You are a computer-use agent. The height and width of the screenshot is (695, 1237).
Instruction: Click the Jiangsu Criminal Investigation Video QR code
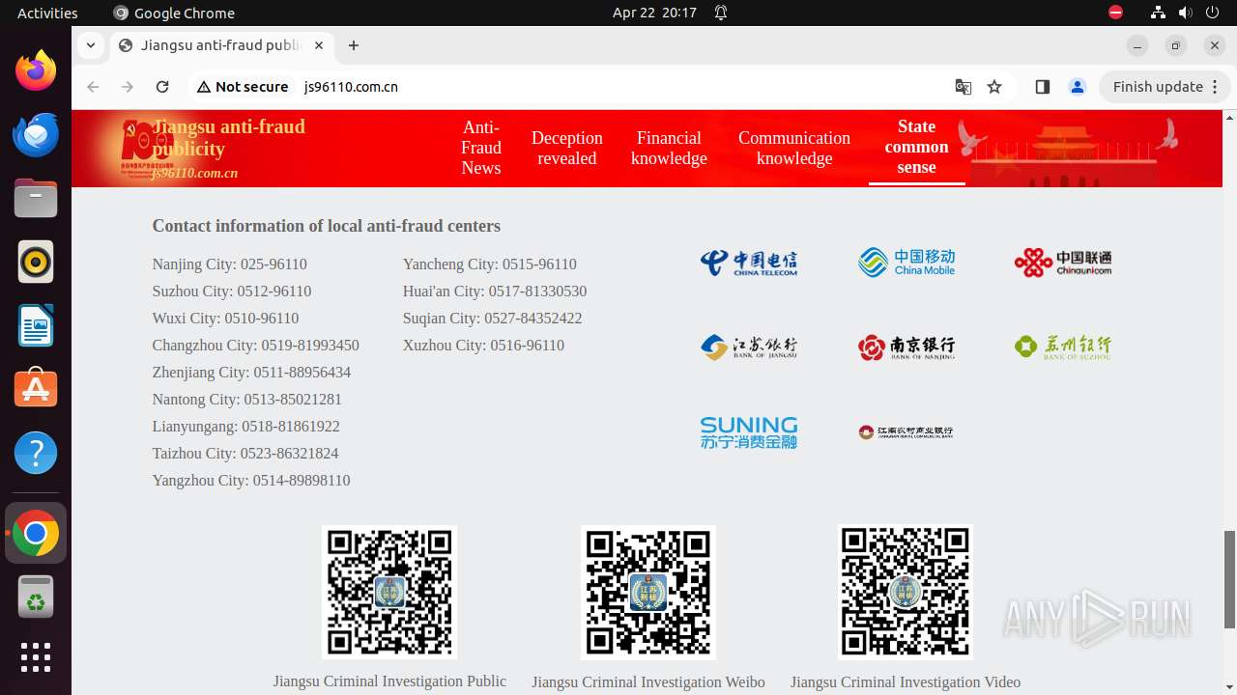tap(906, 593)
